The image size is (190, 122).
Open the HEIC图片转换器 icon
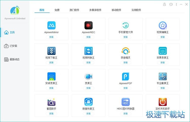pos(125,102)
